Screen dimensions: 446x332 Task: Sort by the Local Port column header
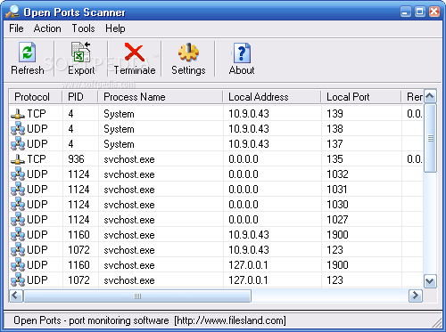(x=361, y=97)
